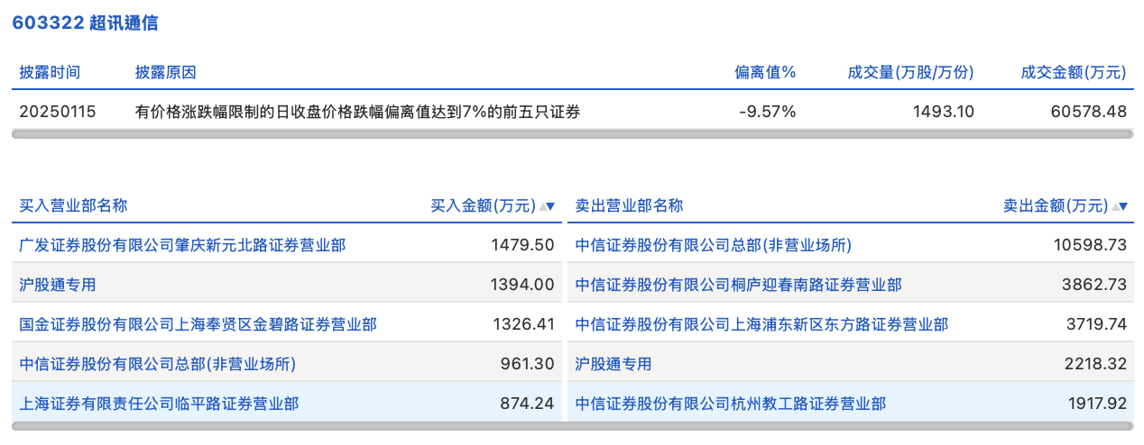Open 中信证券桐庐迎春南路证券营业部 link
This screenshot has width=1144, height=445.
[738, 285]
